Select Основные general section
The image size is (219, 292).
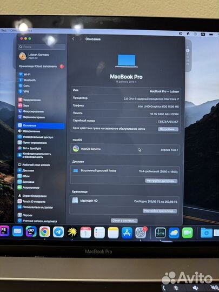click(x=41, y=125)
